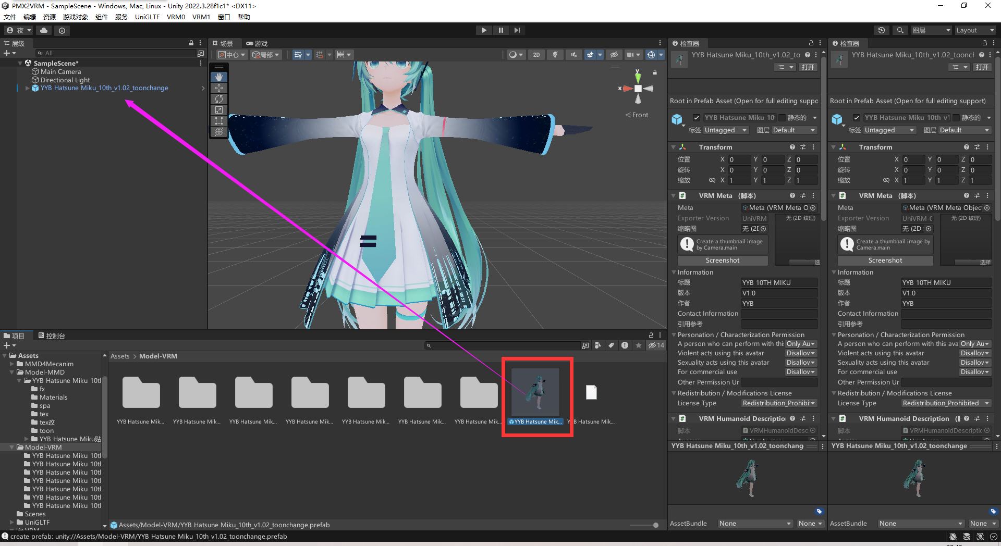This screenshot has height=546, width=1001.
Task: Open the scene camera settings dropdown
Action: (633, 54)
